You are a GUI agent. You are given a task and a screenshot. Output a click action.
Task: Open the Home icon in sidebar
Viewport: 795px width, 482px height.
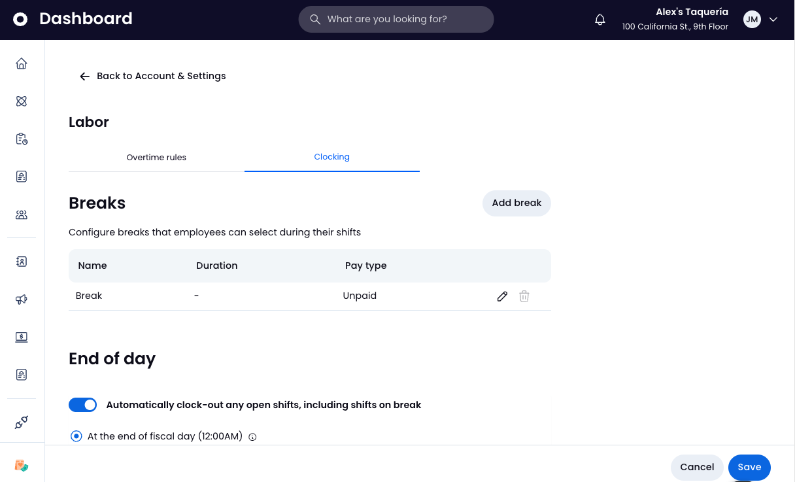(x=22, y=63)
